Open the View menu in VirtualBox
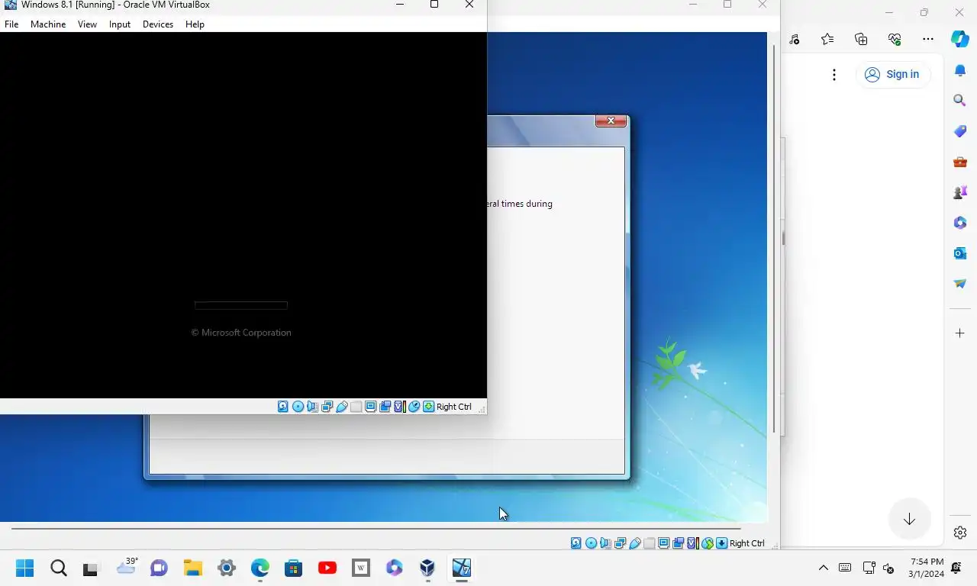 pyautogui.click(x=87, y=24)
